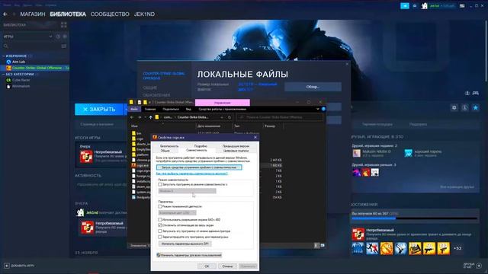Enable reduced color mode checkbox
Image resolution: width=488 pixels, height=274 pixels.
[x=160, y=206]
